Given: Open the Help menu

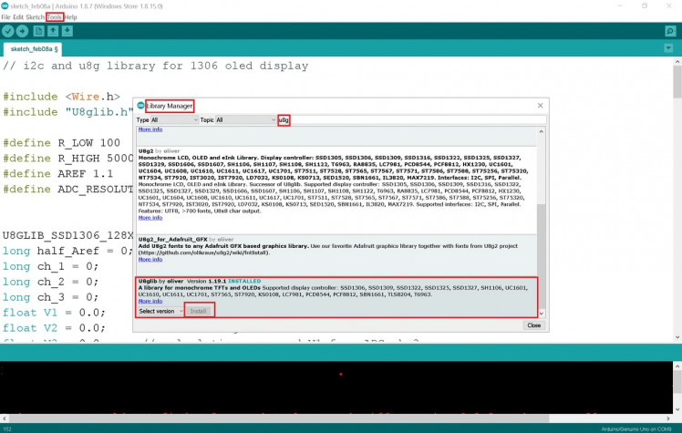Looking at the screenshot, I should [71, 17].
